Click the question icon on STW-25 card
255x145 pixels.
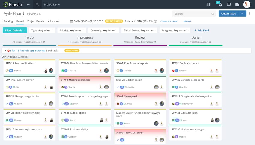[63, 120]
